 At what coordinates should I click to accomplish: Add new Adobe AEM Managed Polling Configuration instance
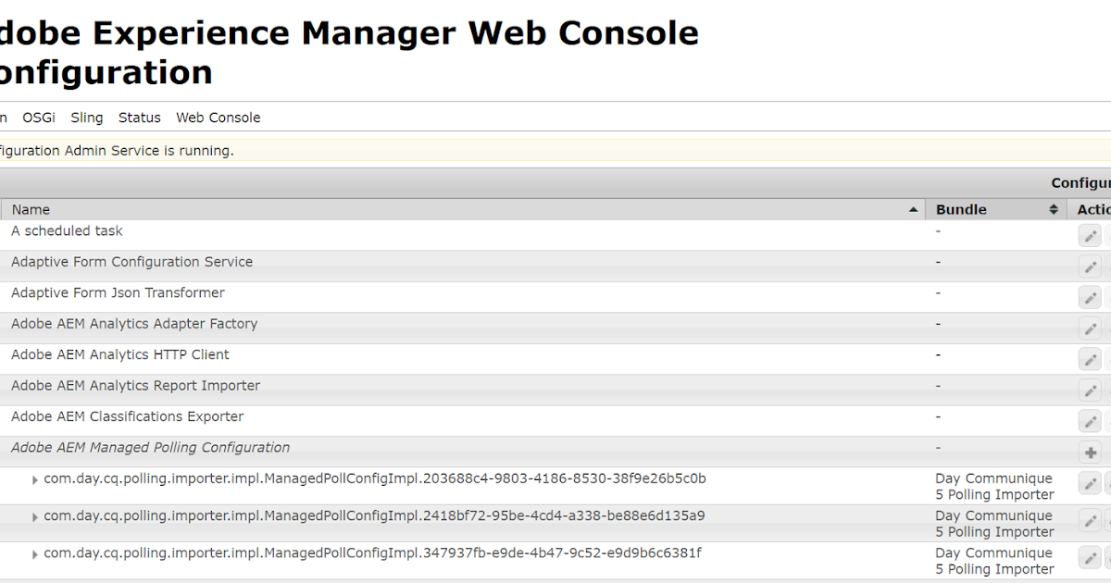pyautogui.click(x=1090, y=452)
